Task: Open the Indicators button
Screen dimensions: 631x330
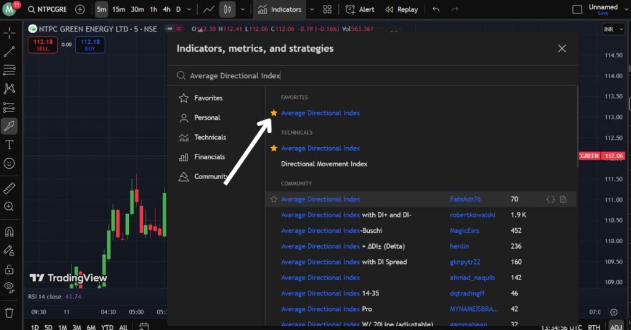Action: [280, 9]
